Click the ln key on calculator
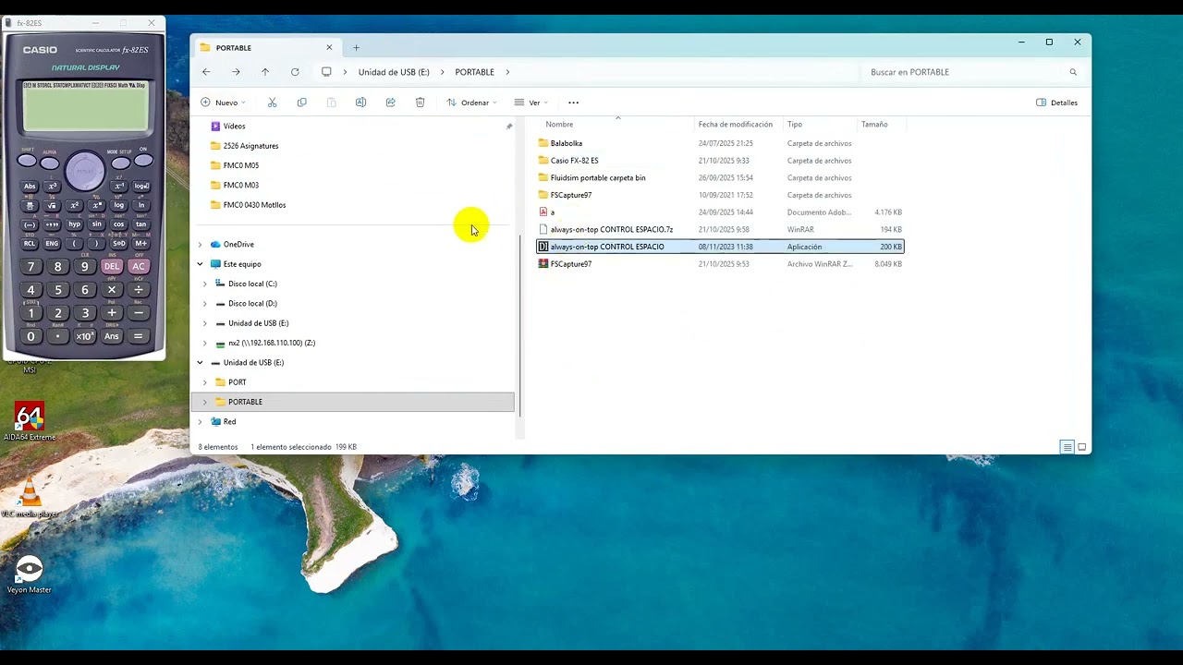Image resolution: width=1183 pixels, height=665 pixels. pos(141,205)
